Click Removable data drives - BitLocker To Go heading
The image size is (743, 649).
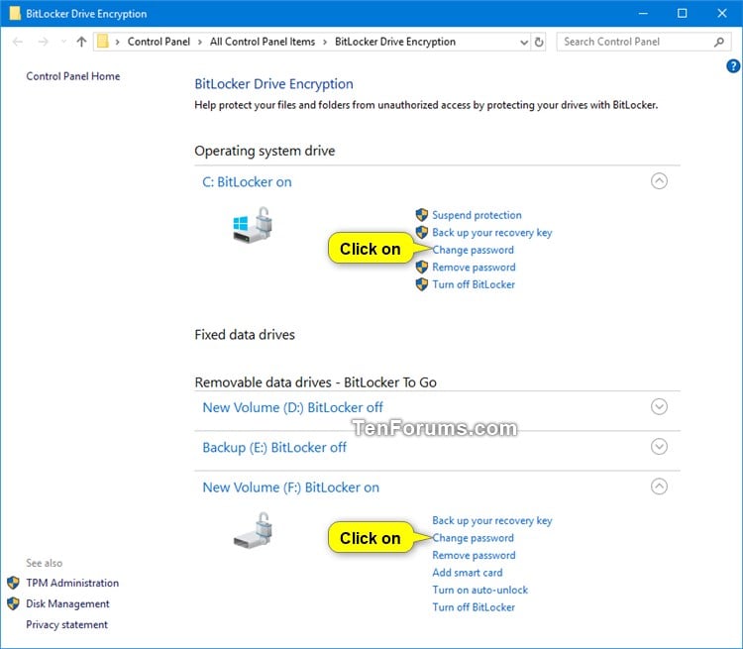pos(316,382)
